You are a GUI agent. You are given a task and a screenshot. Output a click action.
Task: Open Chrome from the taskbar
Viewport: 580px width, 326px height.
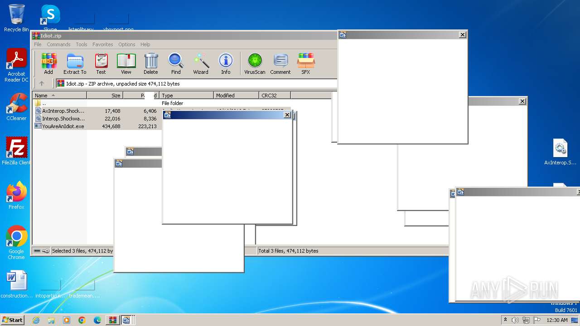pyautogui.click(x=82, y=320)
